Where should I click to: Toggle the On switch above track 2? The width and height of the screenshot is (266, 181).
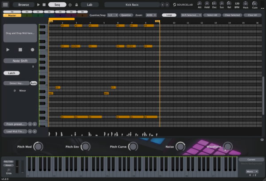(x=38, y=12)
